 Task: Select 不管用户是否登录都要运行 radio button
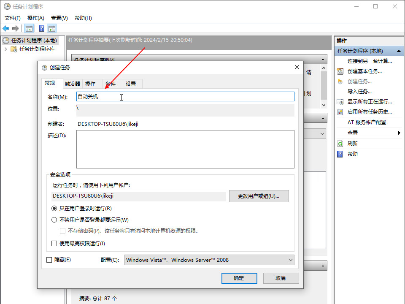point(54,220)
